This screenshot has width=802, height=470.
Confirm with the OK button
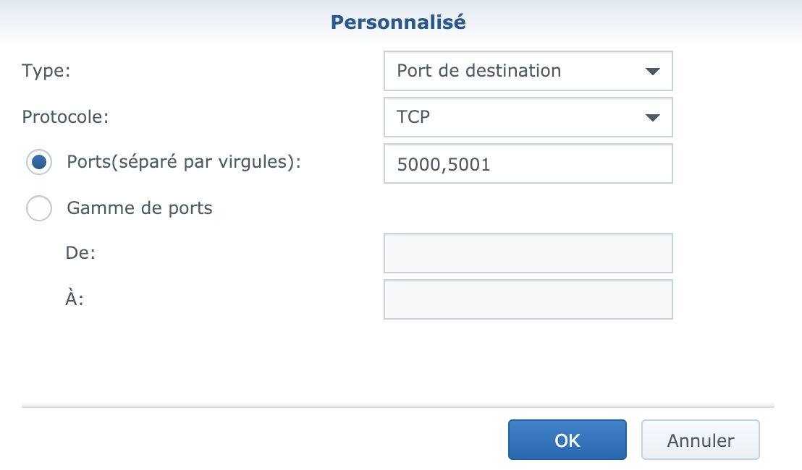tap(567, 440)
